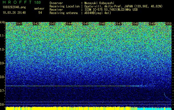Click the yellow signal level bar strip
Screen dimensions: 174x110
pyautogui.click(x=71, y=108)
